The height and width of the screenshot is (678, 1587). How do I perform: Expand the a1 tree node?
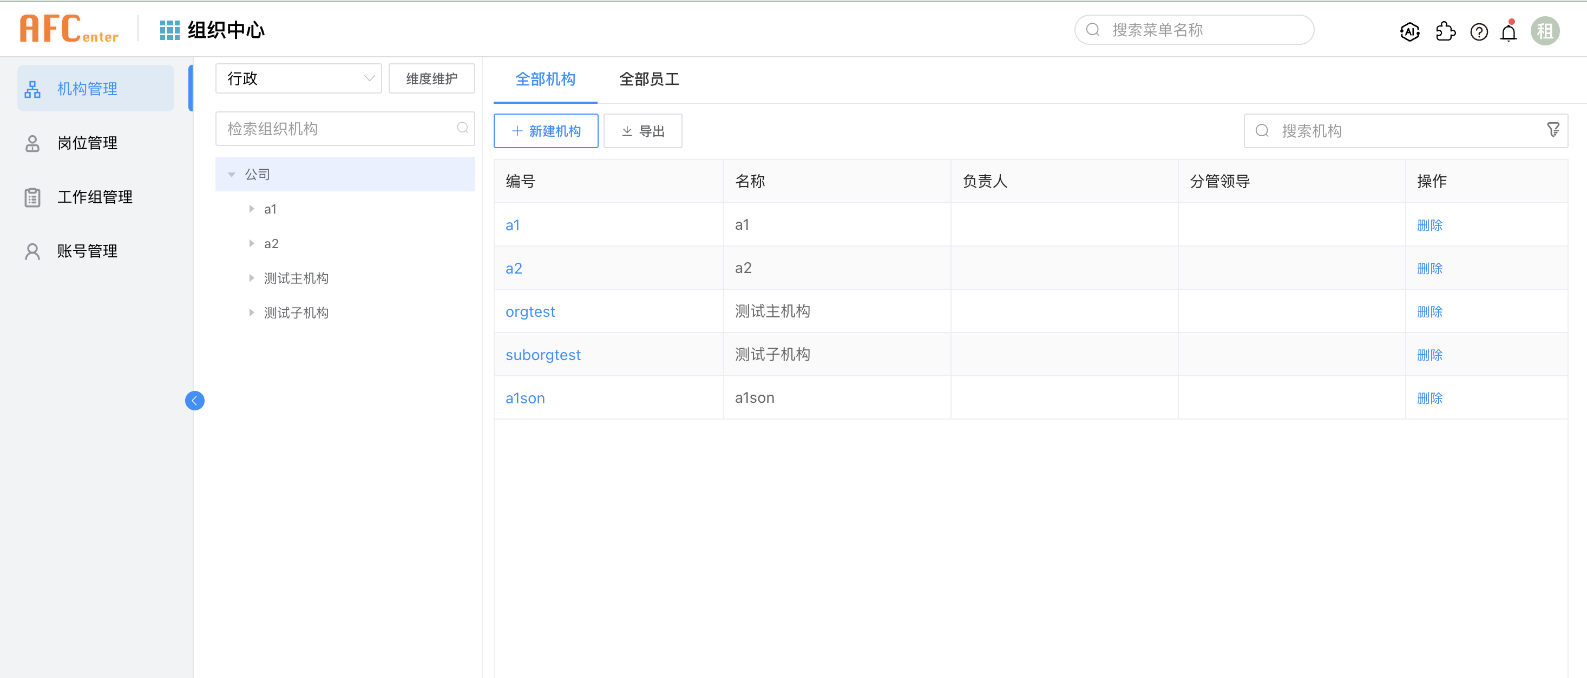[x=251, y=209]
